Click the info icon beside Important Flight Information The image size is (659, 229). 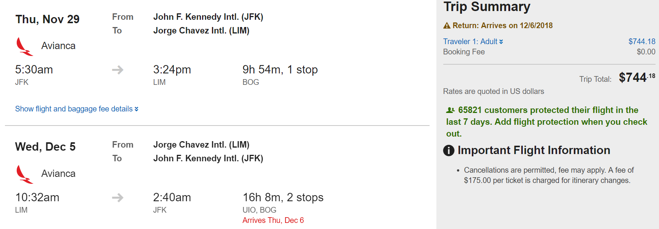click(x=449, y=151)
